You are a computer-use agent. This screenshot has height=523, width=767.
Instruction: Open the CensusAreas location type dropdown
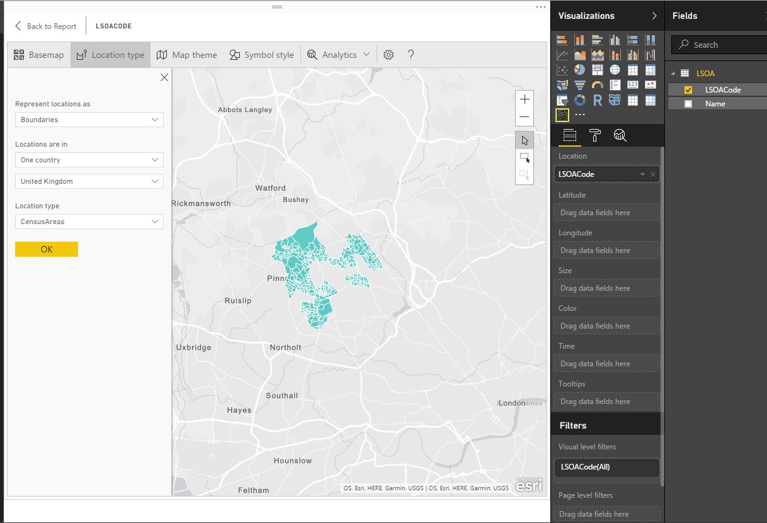click(x=89, y=222)
